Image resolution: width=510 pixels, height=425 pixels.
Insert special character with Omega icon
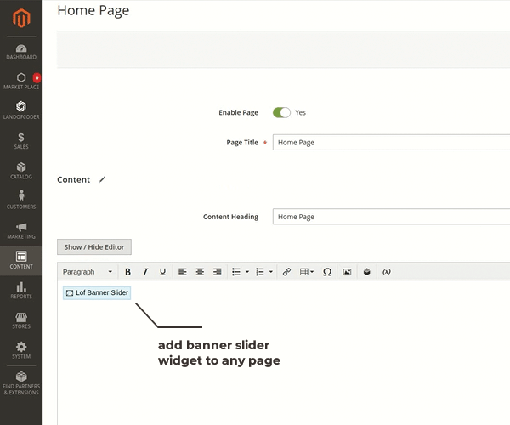tap(327, 272)
